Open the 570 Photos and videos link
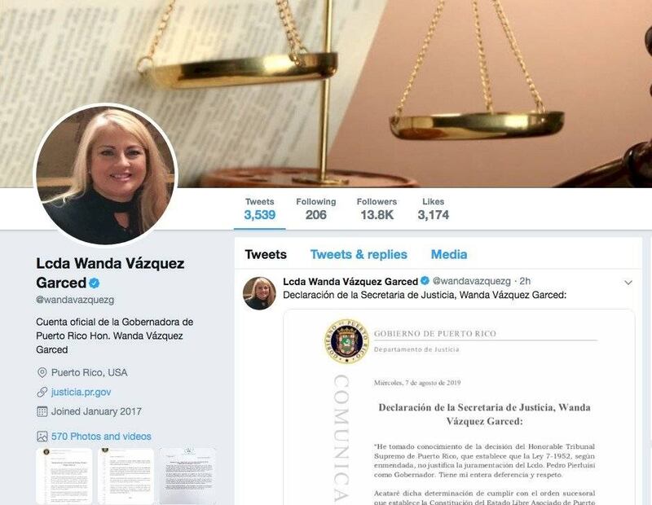Viewport: 652px width, 505px height. pos(101,437)
